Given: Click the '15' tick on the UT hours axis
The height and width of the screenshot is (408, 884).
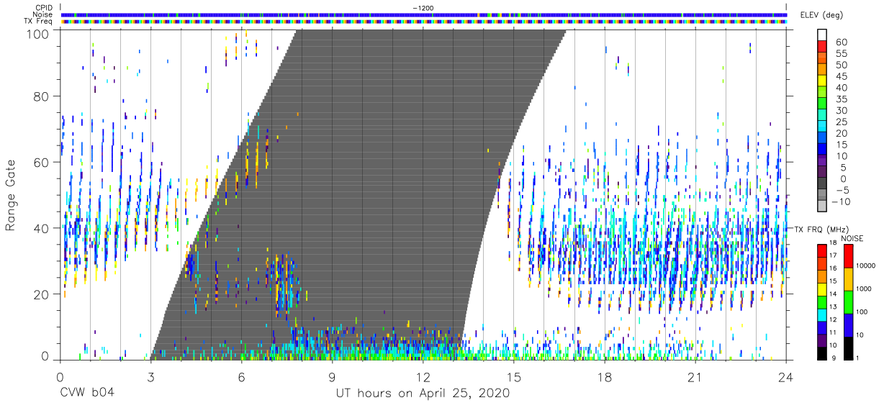Looking at the screenshot, I should (x=513, y=377).
